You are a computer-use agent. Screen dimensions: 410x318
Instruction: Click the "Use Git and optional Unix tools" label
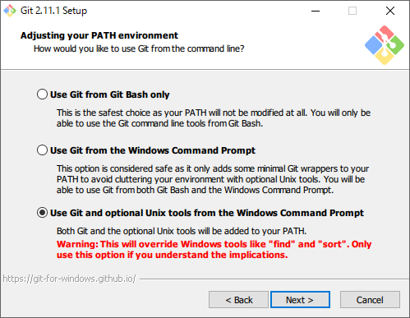pos(207,213)
